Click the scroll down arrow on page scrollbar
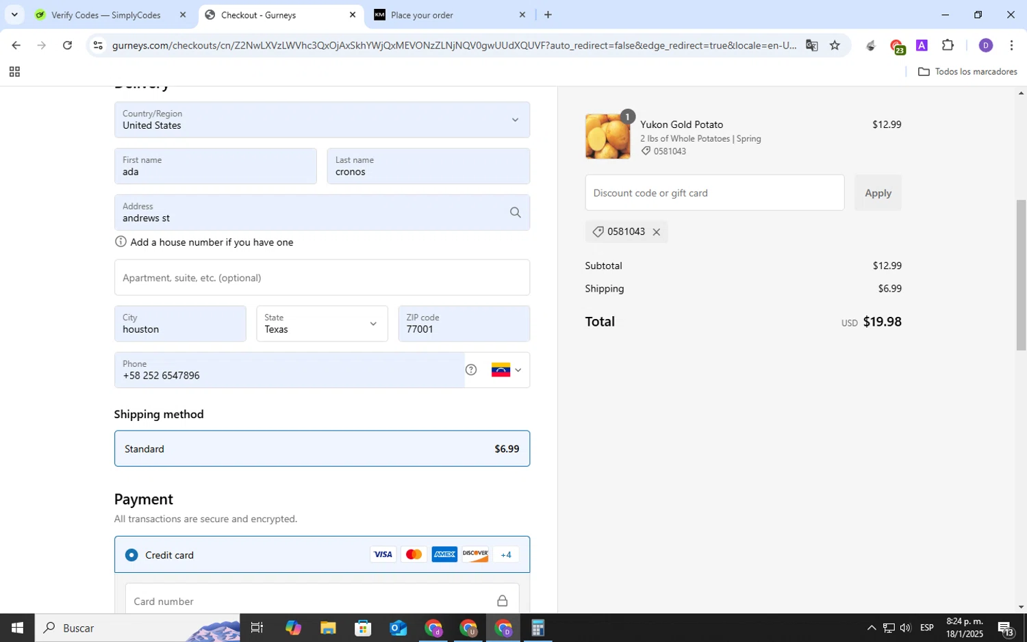The width and height of the screenshot is (1027, 642). pyautogui.click(x=1021, y=606)
